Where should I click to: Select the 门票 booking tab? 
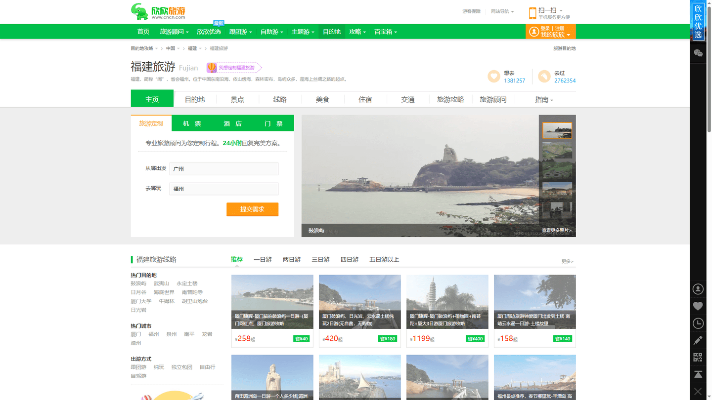point(273,123)
